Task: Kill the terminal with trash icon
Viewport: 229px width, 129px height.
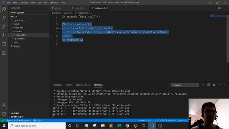Action: tap(214, 85)
